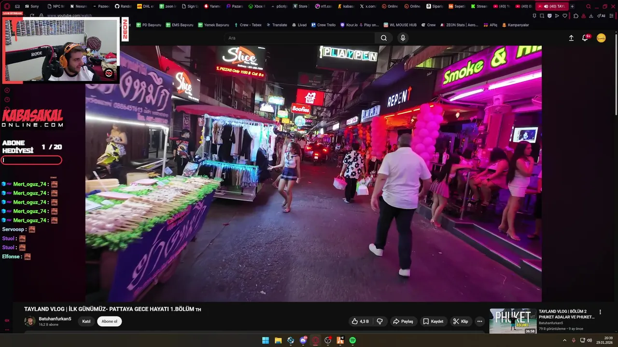Screen dimensions: 618x347
Task: Click the Phuket Bölüm 2 video thumbnail
Action: point(513,321)
